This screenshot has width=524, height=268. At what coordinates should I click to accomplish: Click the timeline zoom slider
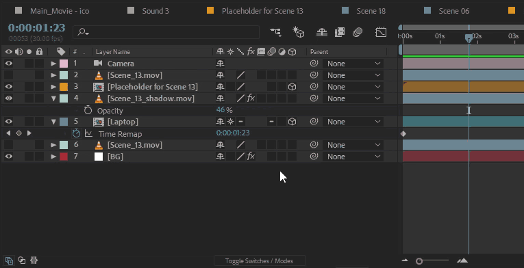click(x=432, y=261)
